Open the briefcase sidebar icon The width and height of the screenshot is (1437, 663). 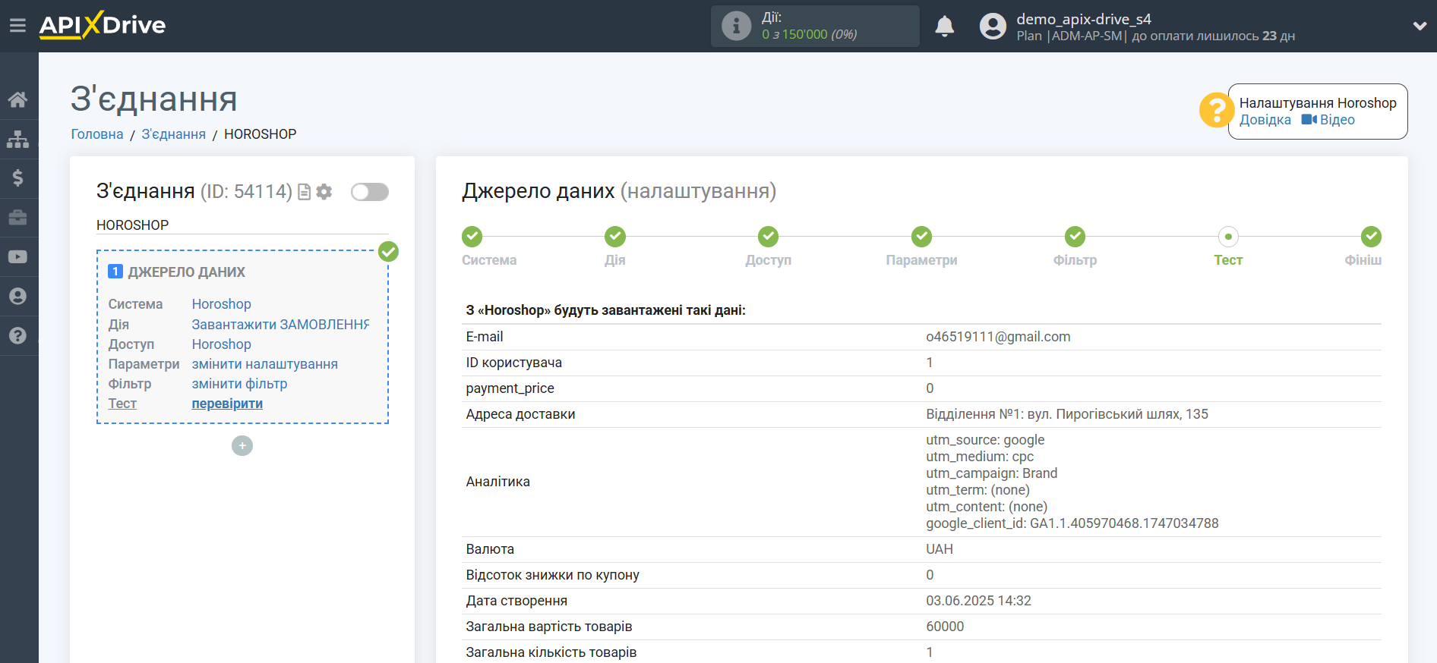17,218
